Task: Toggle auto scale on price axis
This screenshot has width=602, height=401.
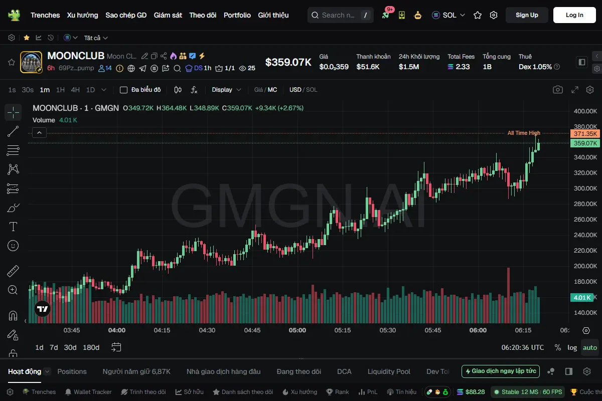Action: [590, 347]
